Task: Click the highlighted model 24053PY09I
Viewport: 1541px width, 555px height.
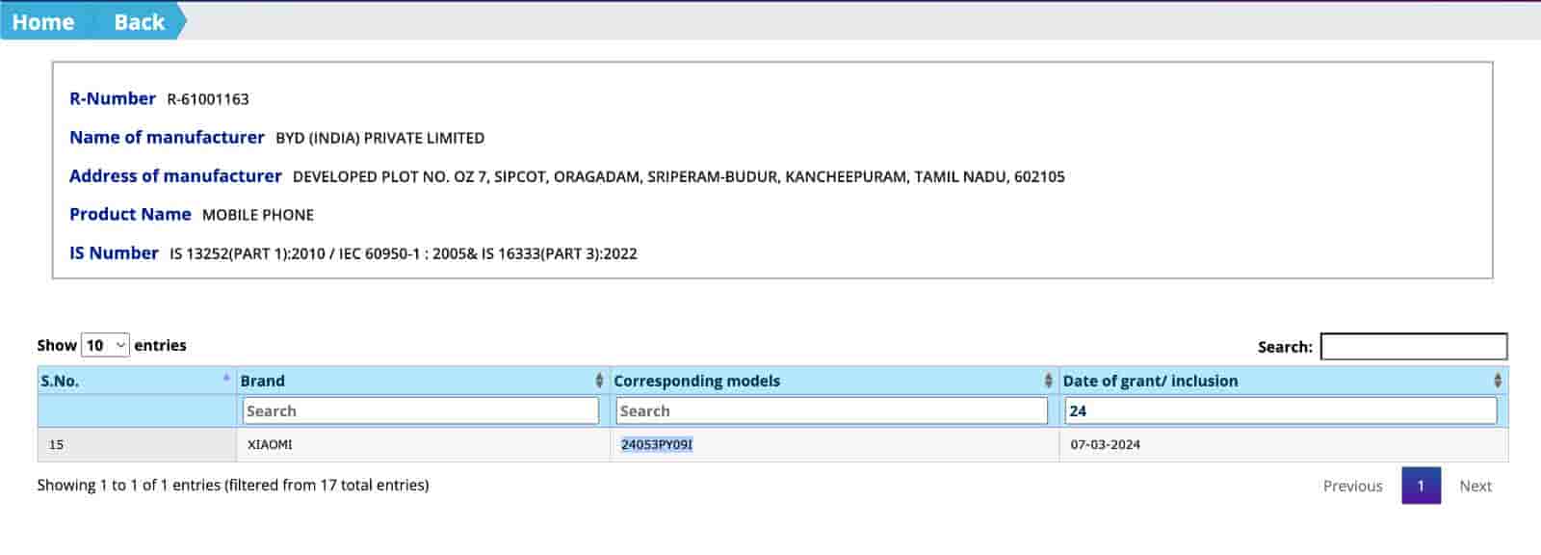Action: (657, 445)
